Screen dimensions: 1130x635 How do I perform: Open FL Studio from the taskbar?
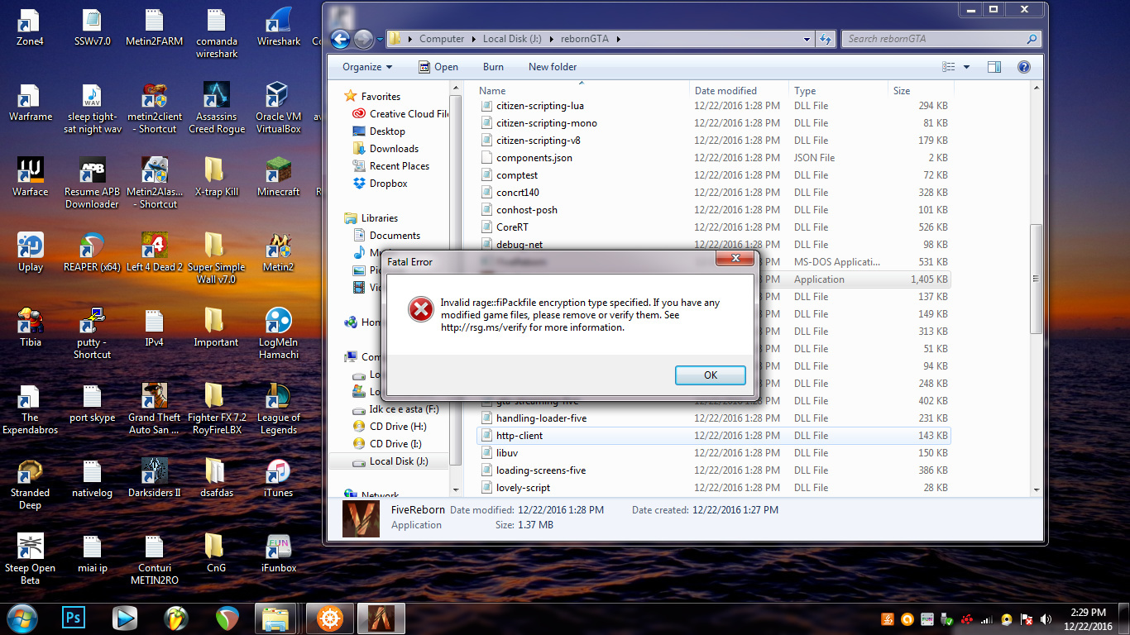tap(176, 618)
